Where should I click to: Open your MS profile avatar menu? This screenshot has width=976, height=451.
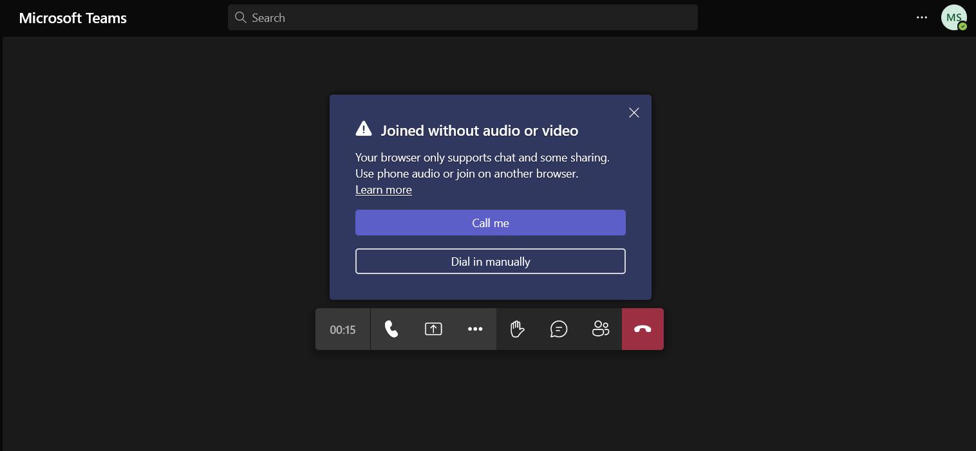click(x=954, y=17)
